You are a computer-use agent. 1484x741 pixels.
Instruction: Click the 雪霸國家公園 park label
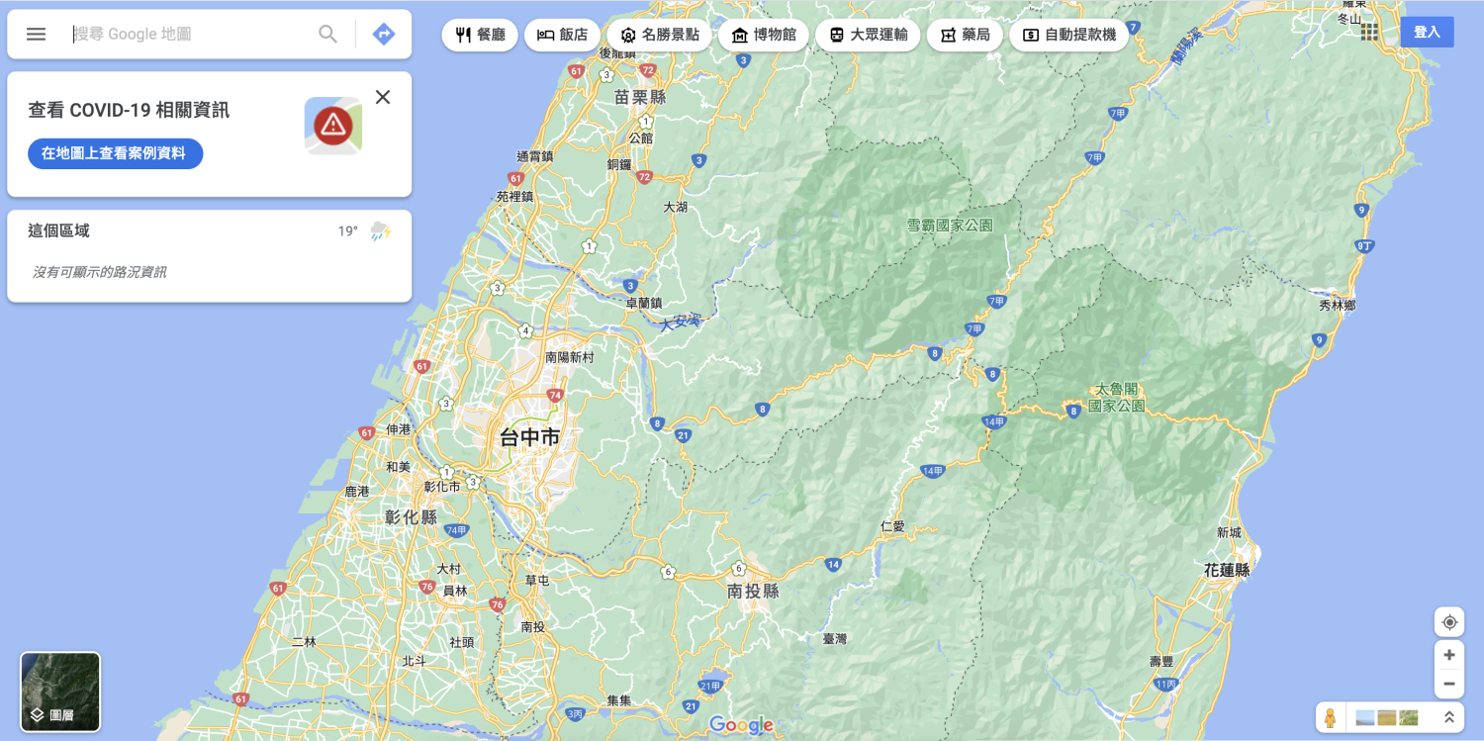click(x=950, y=226)
